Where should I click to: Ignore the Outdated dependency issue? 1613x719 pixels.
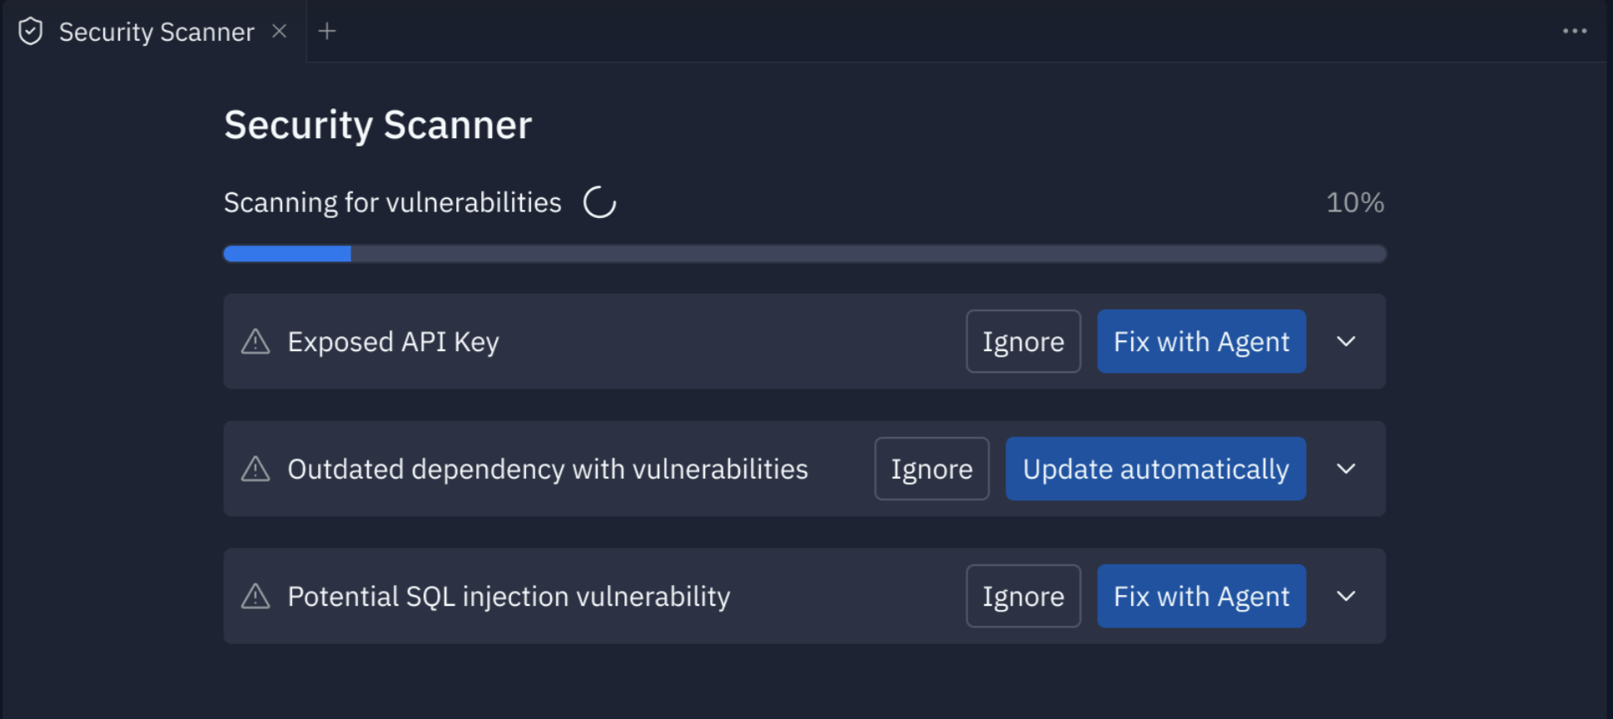point(931,469)
